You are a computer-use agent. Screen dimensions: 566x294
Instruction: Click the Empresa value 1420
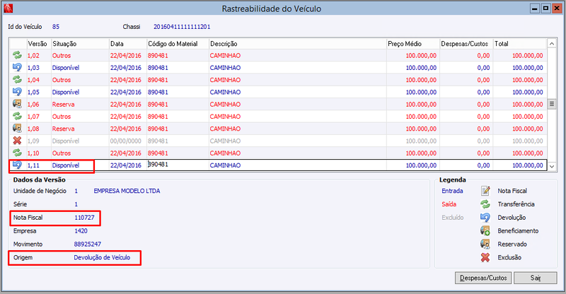click(81, 231)
